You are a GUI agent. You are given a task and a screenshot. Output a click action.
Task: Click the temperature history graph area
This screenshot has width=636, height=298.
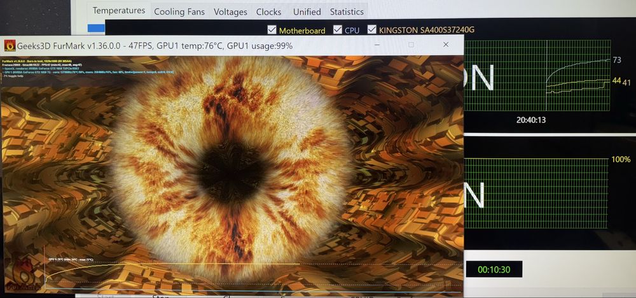point(537,76)
